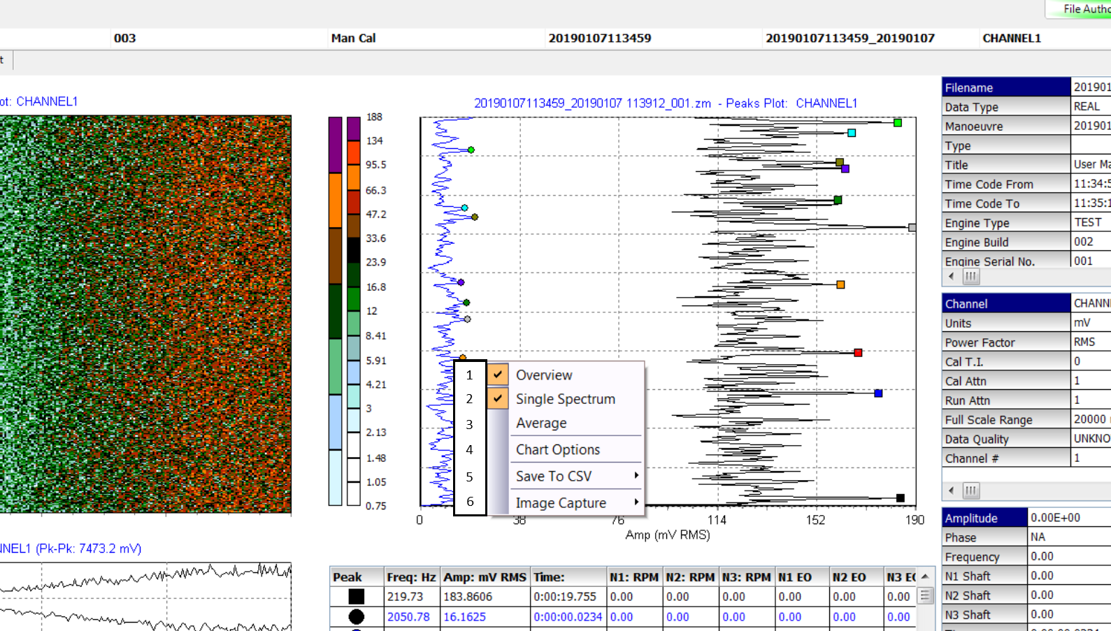Toggle off the Single Spectrum option
Viewport: 1111px width, 631px height.
coord(565,399)
